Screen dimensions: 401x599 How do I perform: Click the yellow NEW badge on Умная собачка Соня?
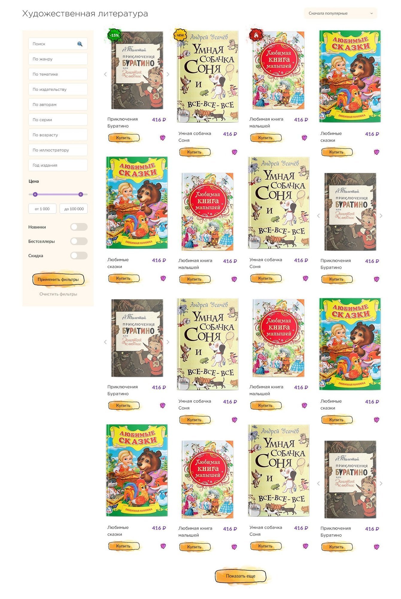click(x=180, y=35)
